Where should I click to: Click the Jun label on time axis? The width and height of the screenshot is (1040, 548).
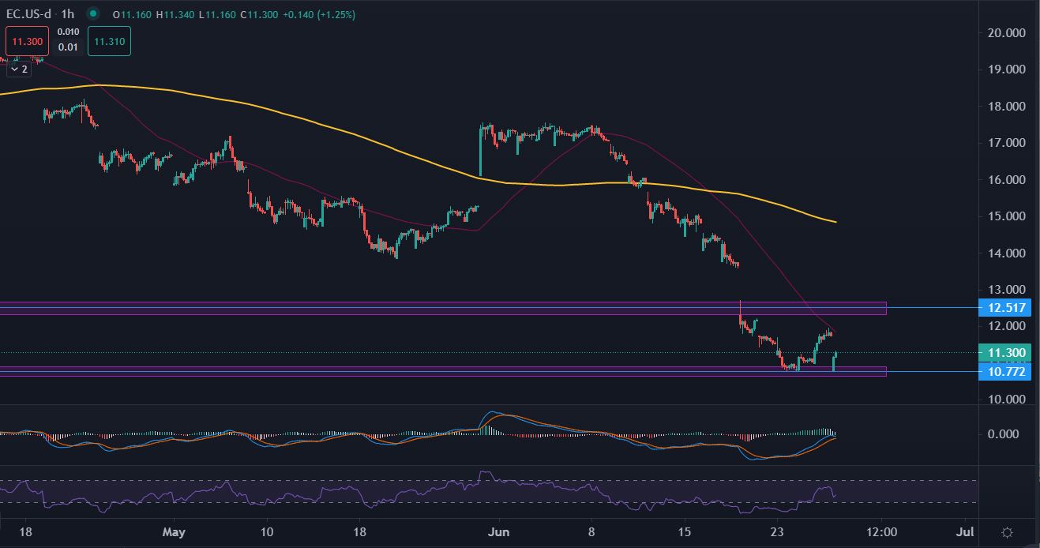(499, 532)
